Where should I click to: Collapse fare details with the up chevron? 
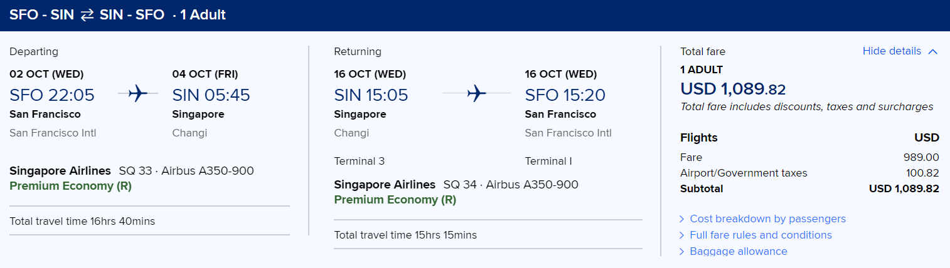pos(932,51)
